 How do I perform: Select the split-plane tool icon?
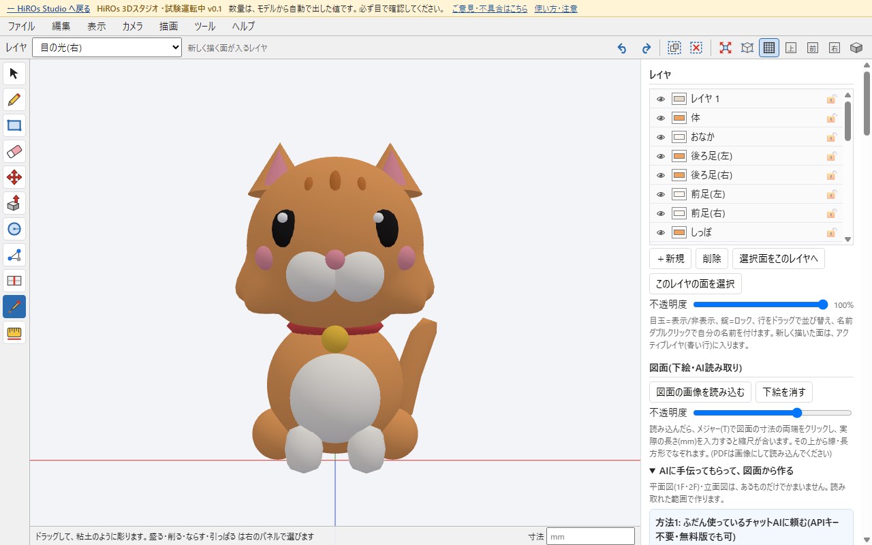coord(14,281)
